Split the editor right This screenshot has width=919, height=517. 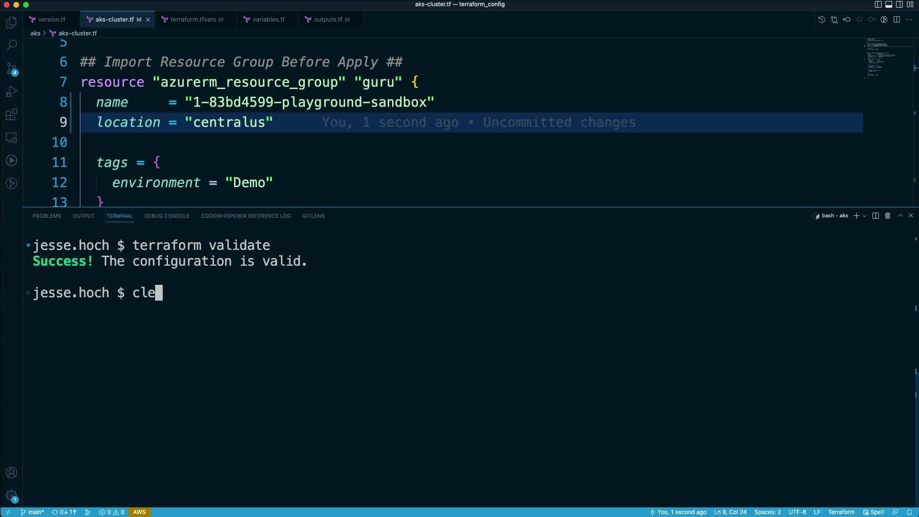coord(897,20)
